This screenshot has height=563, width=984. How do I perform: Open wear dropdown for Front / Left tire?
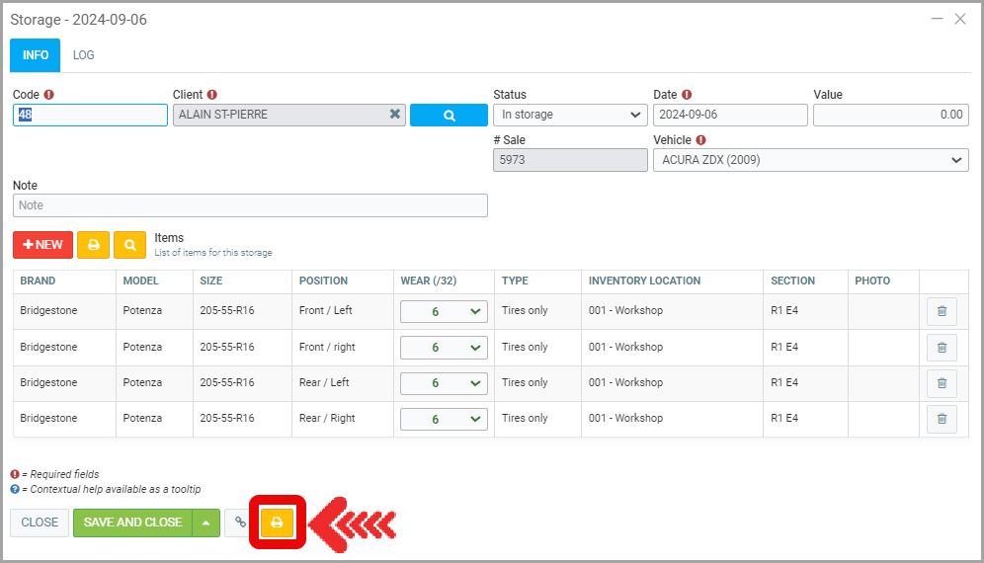coord(444,312)
